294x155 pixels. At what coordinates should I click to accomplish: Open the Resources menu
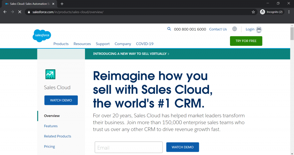[x=82, y=44]
